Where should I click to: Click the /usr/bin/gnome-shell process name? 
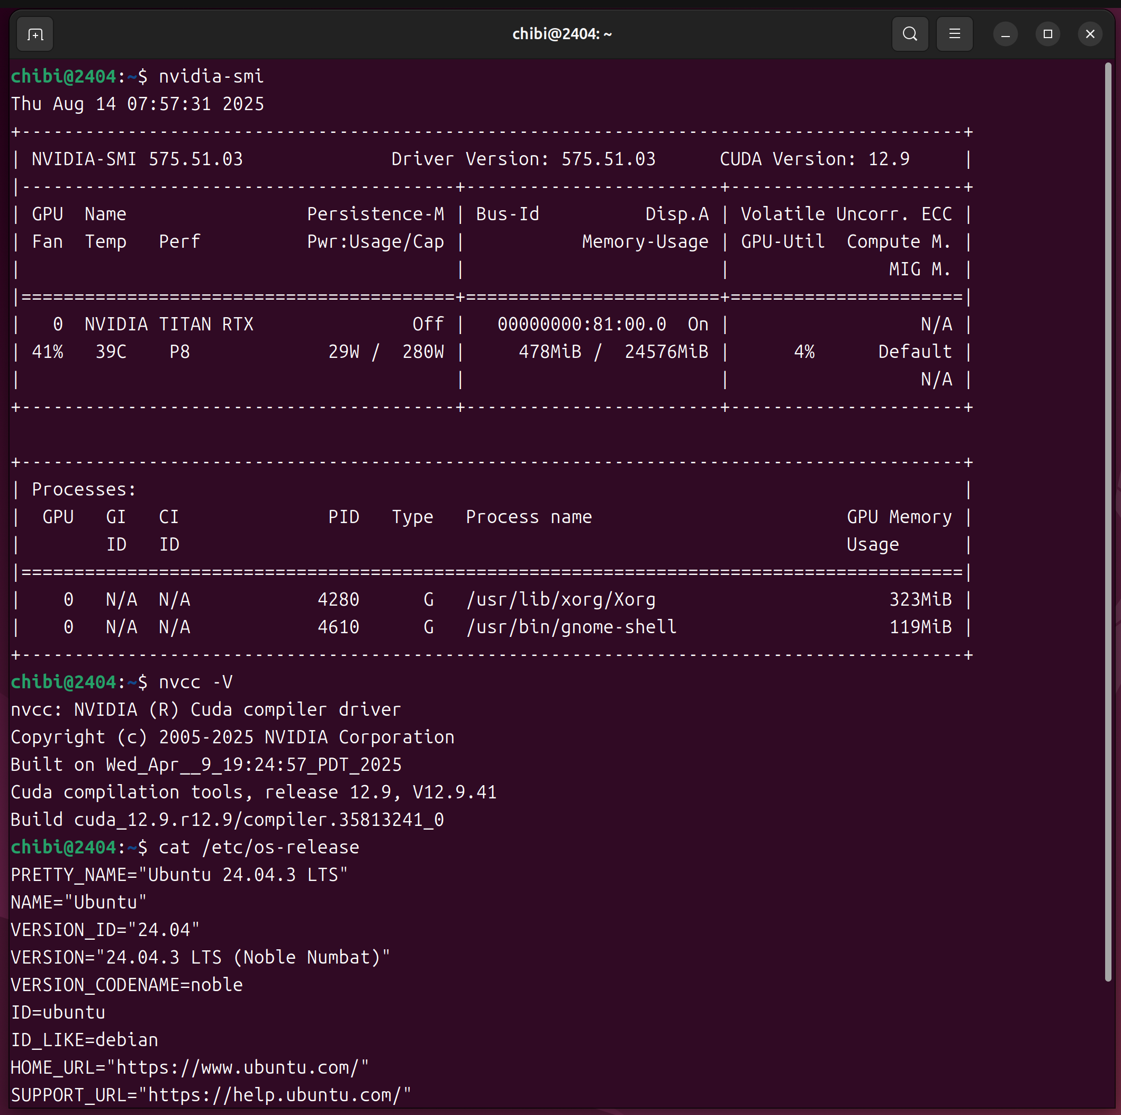pyautogui.click(x=571, y=627)
